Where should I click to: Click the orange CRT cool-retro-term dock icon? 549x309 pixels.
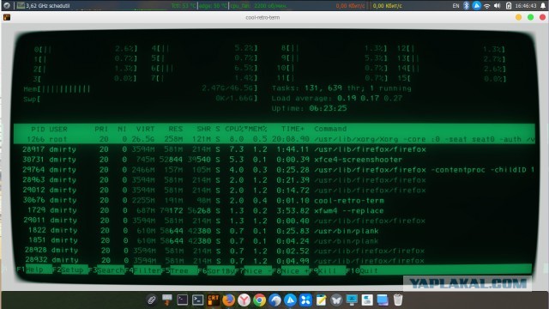point(214,300)
